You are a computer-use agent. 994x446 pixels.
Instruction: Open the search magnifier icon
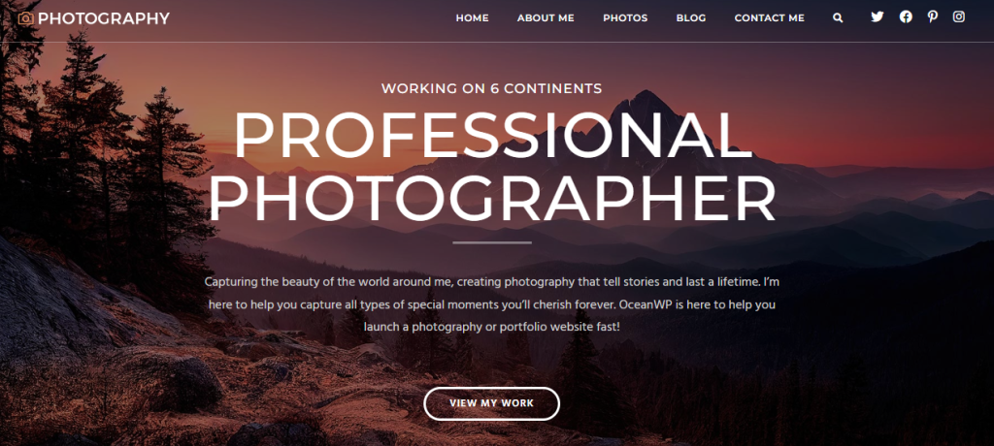(x=838, y=18)
